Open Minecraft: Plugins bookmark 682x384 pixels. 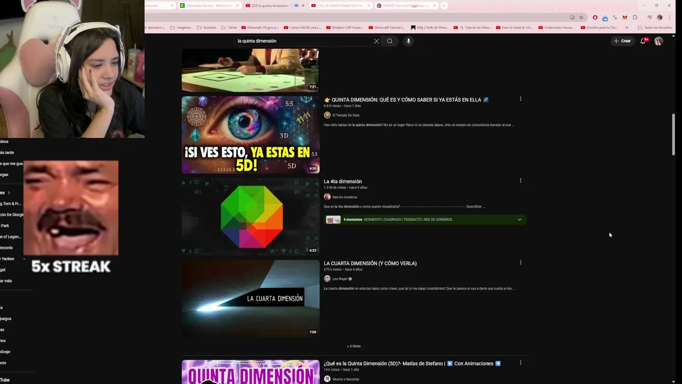(x=260, y=27)
